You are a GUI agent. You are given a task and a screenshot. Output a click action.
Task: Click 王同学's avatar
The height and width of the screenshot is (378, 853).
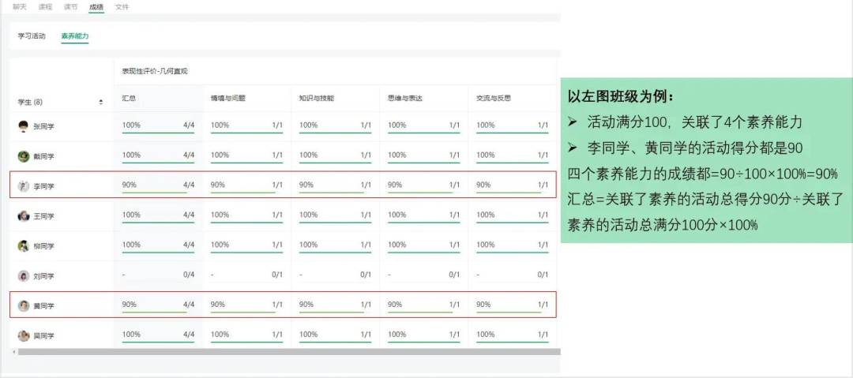[24, 216]
